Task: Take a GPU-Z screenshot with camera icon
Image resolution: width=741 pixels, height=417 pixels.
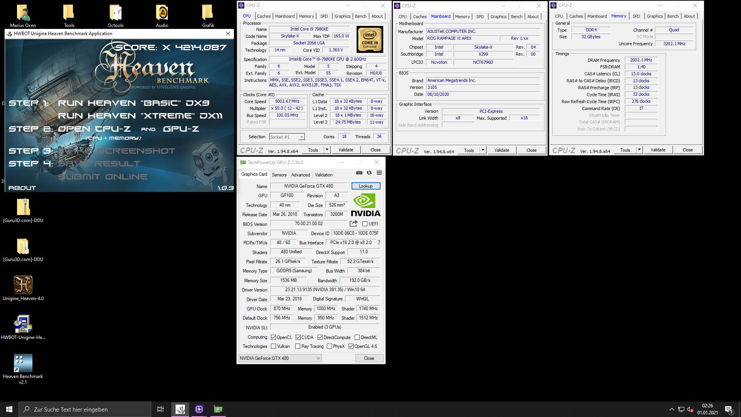Action: coord(359,173)
